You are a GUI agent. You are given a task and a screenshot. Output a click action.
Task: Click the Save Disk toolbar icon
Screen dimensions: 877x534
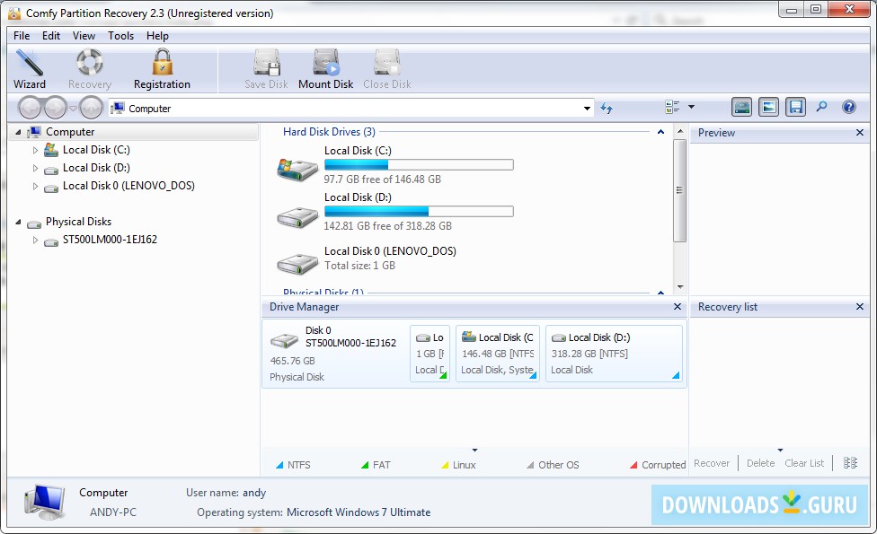tap(266, 62)
